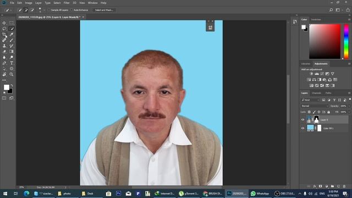Click the hue spectrum slider strip
The width and height of the screenshot is (352, 198).
point(346,41)
